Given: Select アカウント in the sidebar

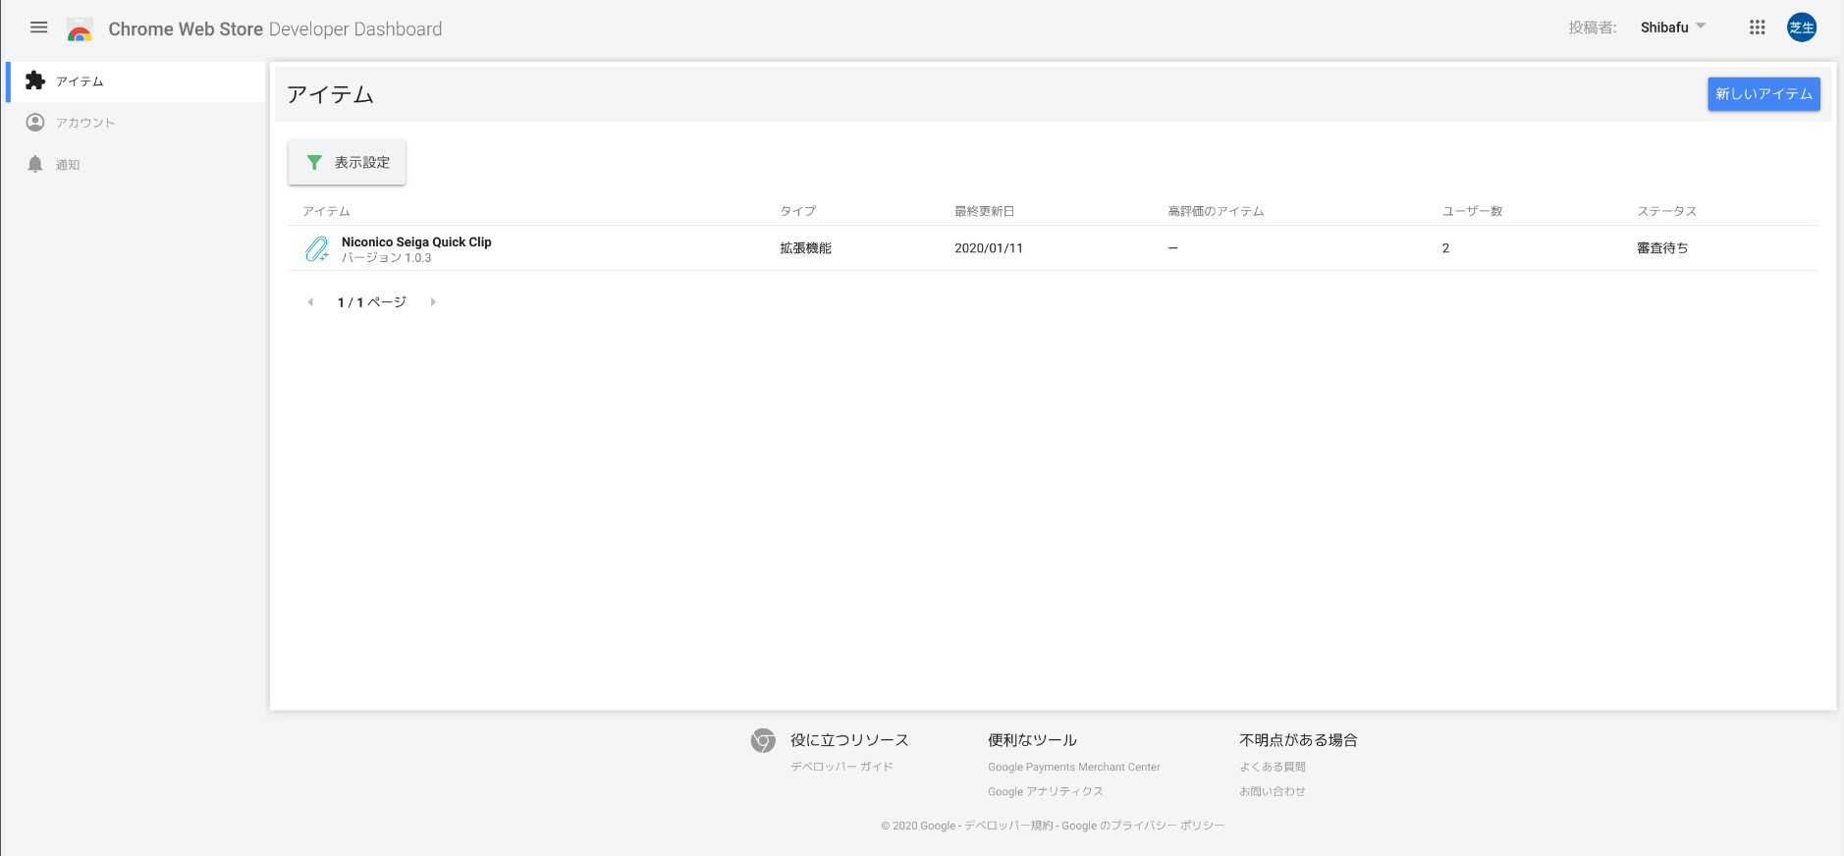Looking at the screenshot, I should (x=85, y=123).
